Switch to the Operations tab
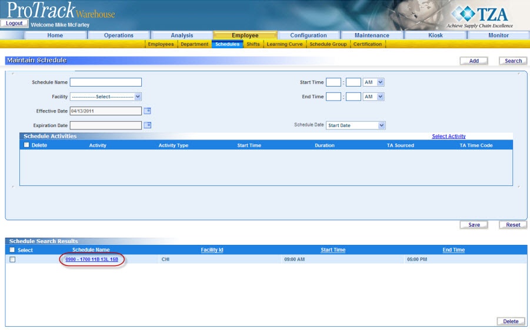This screenshot has height=332, width=530. (x=119, y=35)
